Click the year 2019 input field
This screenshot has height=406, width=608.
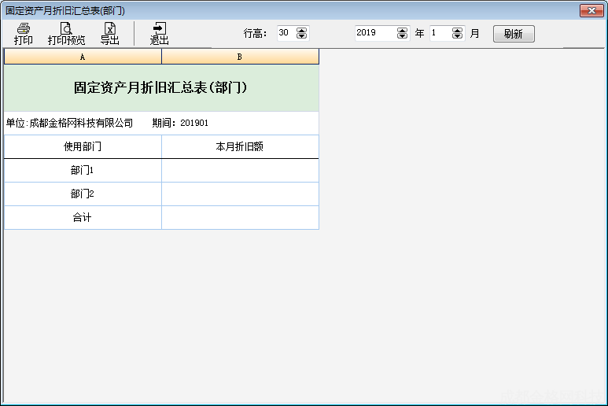point(375,33)
